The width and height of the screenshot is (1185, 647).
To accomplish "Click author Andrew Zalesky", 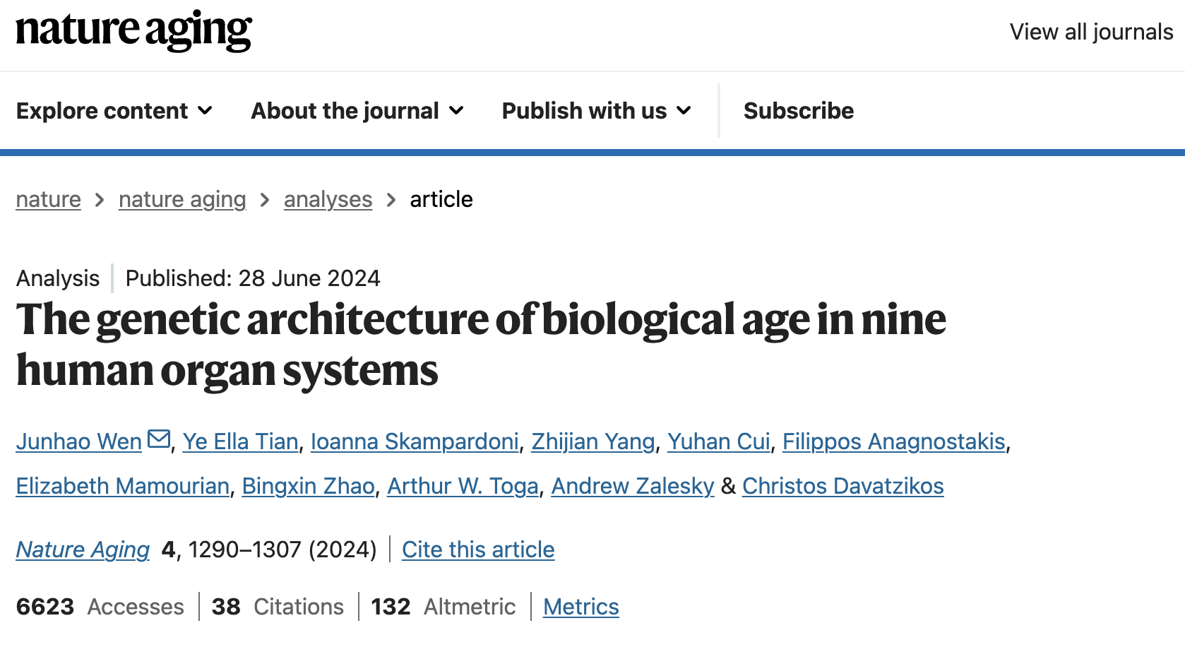I will 633,486.
